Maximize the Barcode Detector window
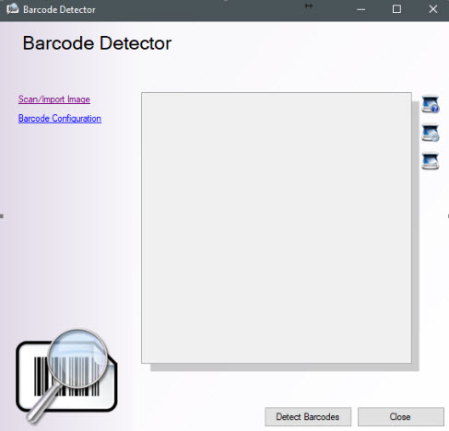The image size is (449, 431). pyautogui.click(x=396, y=9)
